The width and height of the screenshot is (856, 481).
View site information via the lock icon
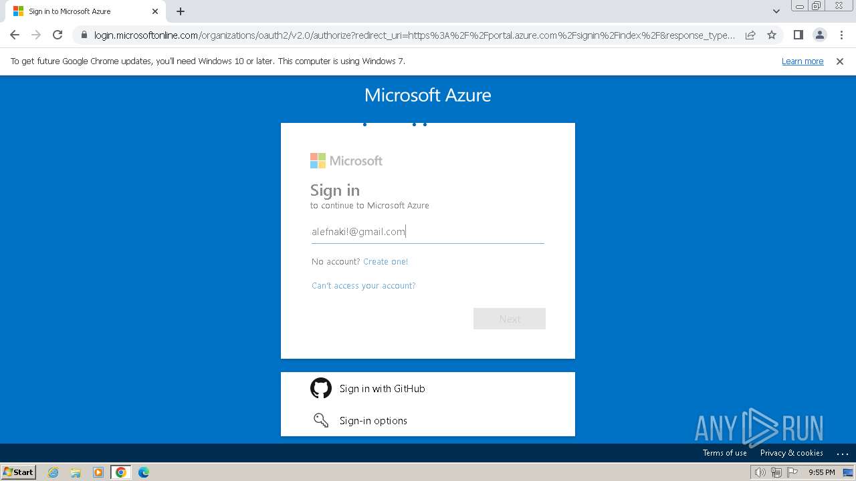tap(84, 35)
